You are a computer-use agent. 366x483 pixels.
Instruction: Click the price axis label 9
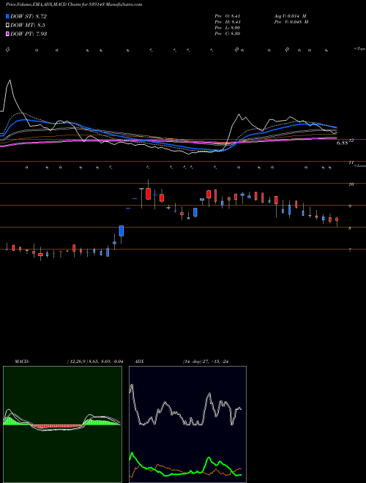350,206
